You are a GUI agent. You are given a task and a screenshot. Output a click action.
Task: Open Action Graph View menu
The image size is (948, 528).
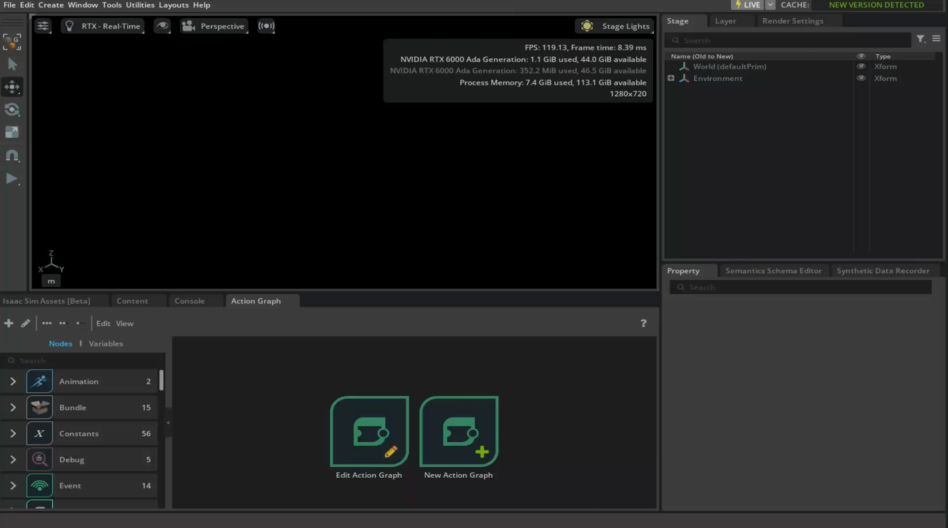(x=124, y=323)
